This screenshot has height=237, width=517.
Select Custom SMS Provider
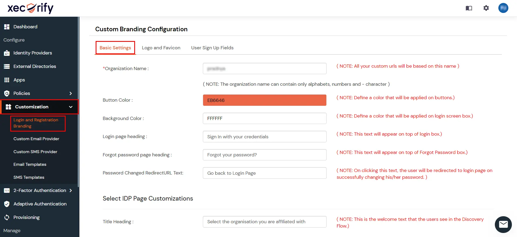[35, 152]
